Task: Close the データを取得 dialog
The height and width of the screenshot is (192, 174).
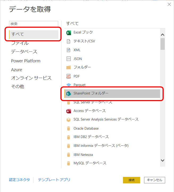Action: tap(169, 5)
